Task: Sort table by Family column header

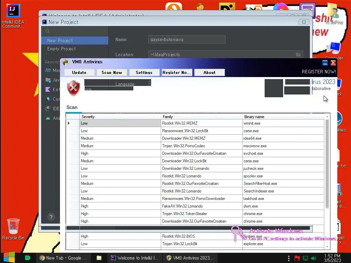Action: [202, 117]
